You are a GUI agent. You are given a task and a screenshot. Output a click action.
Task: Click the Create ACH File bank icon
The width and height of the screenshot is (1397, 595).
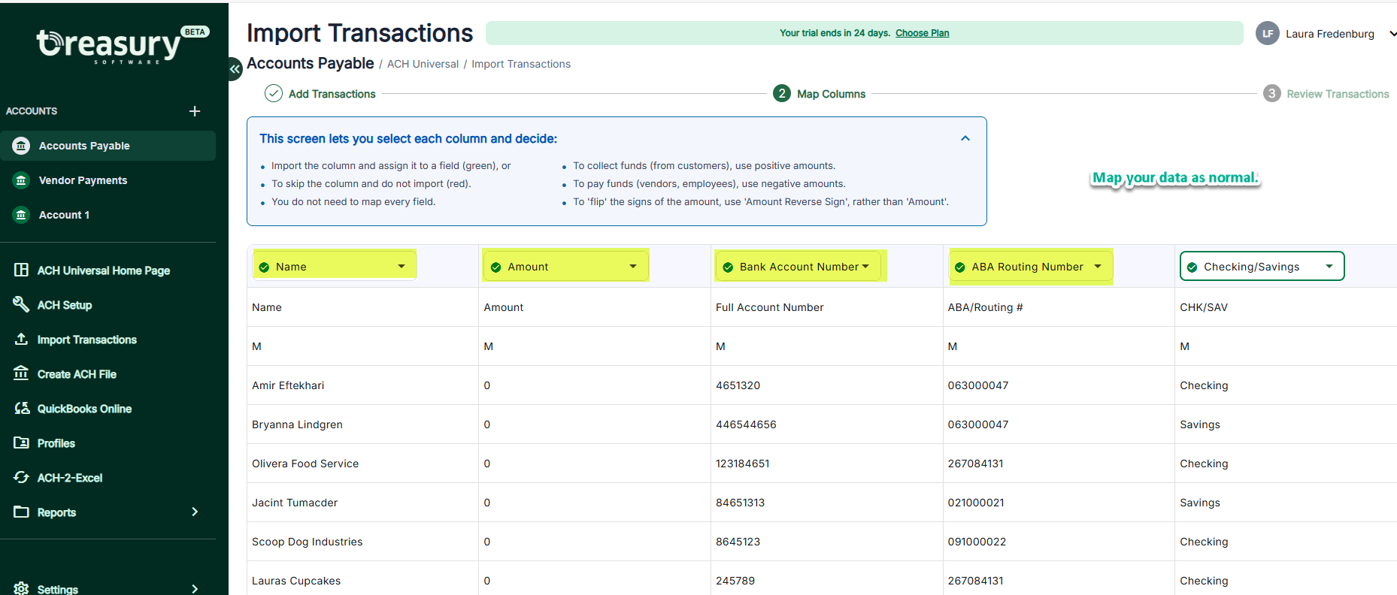point(21,373)
